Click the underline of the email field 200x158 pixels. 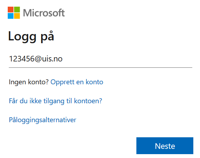point(101,67)
